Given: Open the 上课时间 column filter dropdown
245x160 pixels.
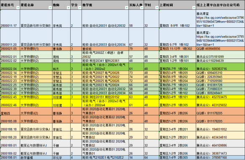Looking at the screenshot, I should pyautogui.click(x=194, y=8).
